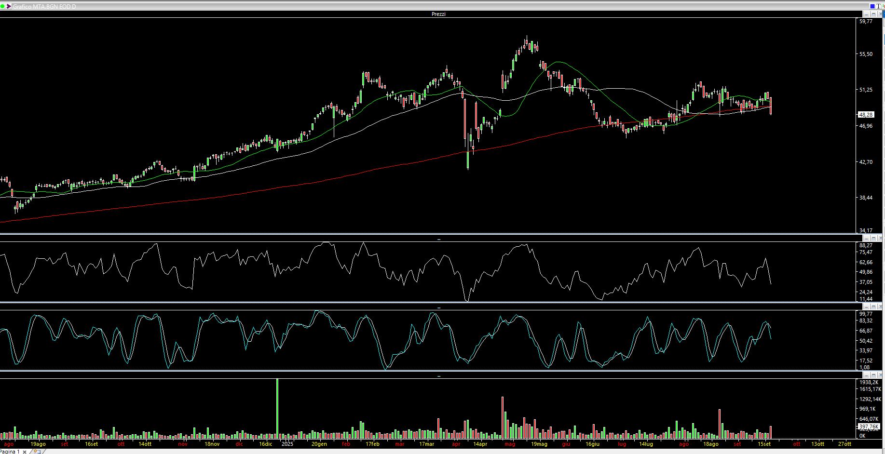The width and height of the screenshot is (885, 454).
Task: Click the 20gen date label
Action: (319, 444)
